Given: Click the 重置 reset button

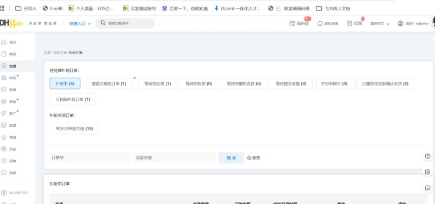Looking at the screenshot, I should point(253,158).
